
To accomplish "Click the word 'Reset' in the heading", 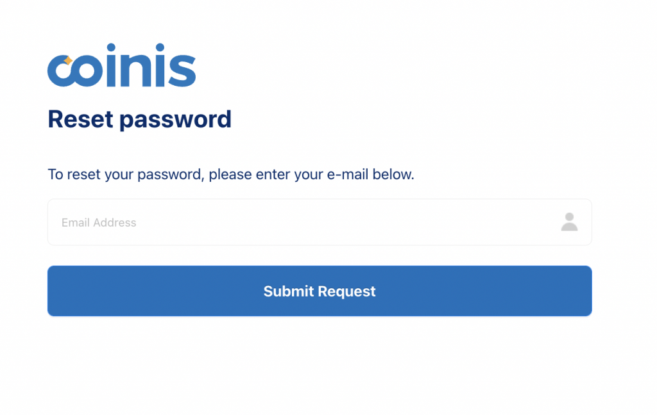I will coord(80,120).
